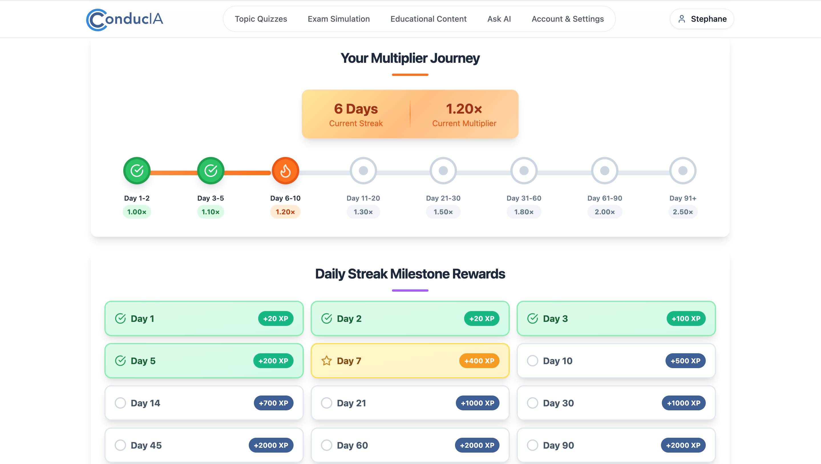Mark the Day 14 milestone as complete
Screen dimensions: 821x464
tap(120, 403)
